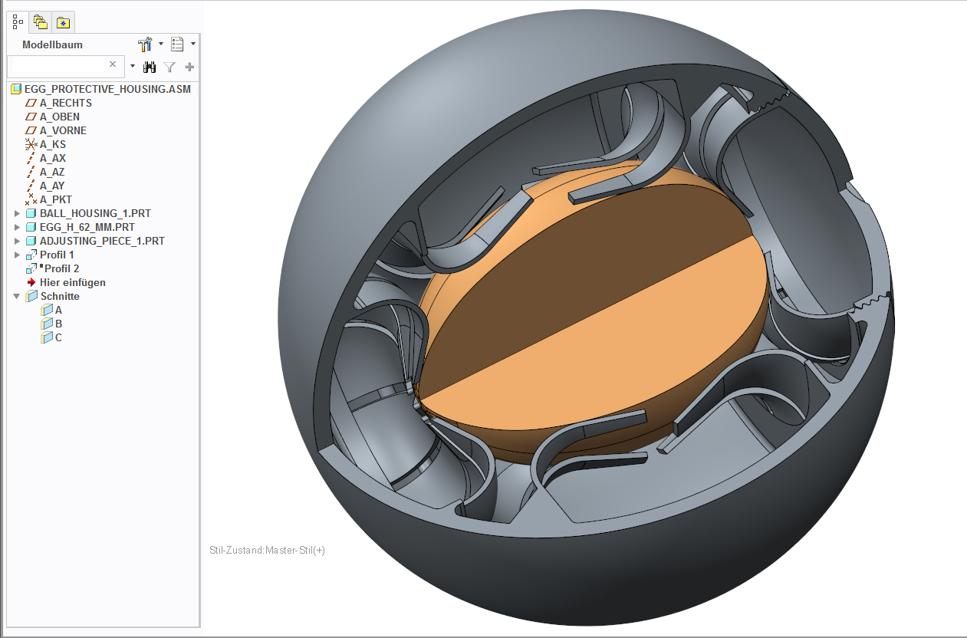Click the binoculars Find icon
This screenshot has width=967, height=638.
coord(150,67)
